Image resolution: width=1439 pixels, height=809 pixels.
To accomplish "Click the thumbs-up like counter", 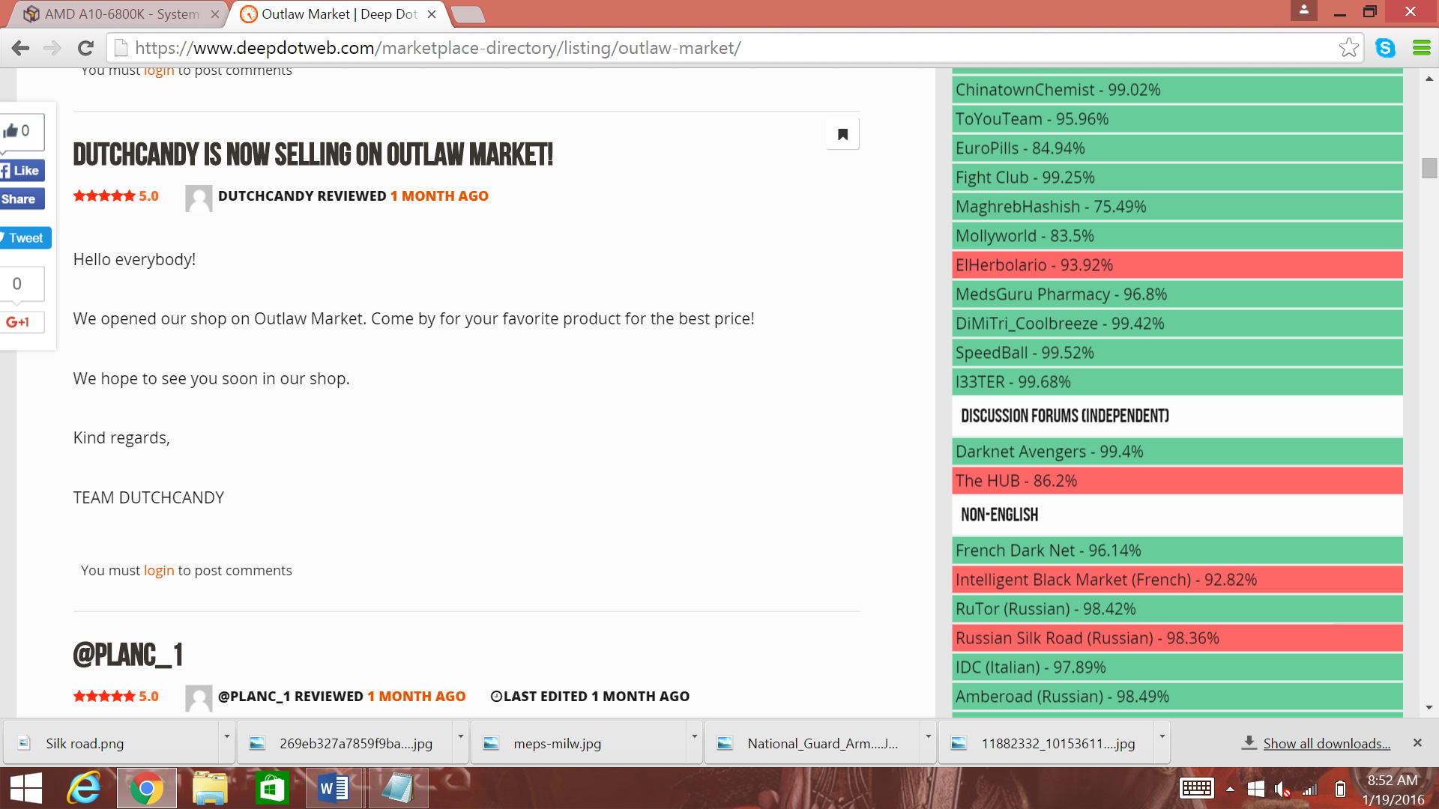I will (x=21, y=131).
